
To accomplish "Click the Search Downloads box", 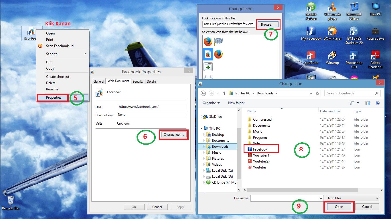I will click(353, 93).
